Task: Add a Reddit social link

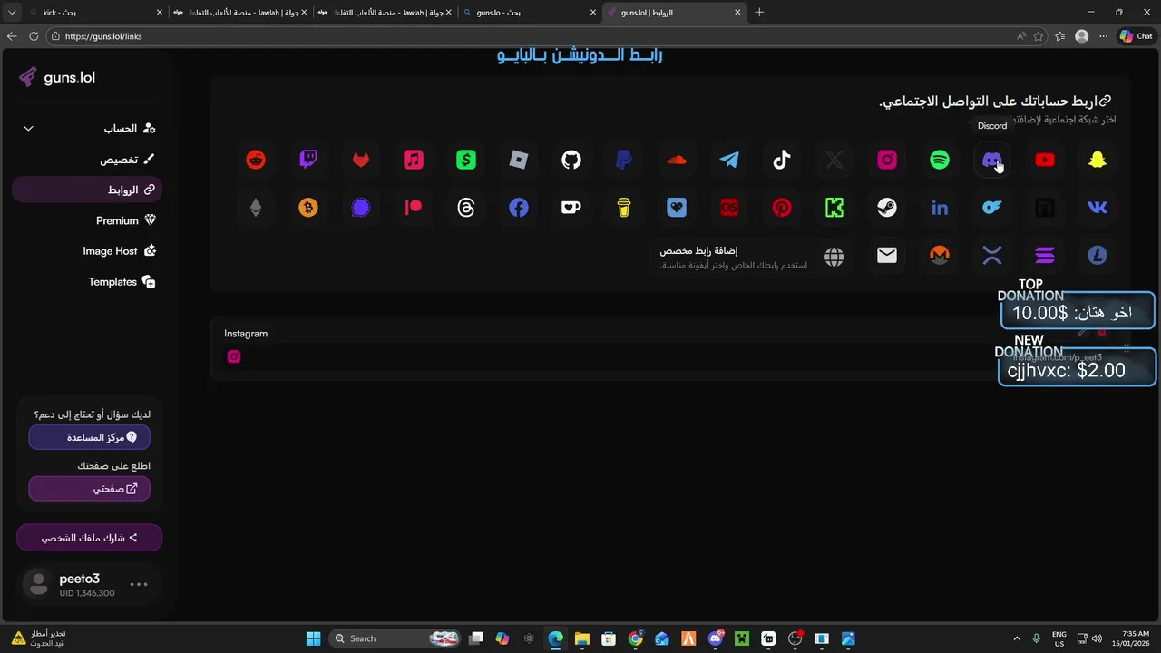Action: click(256, 161)
